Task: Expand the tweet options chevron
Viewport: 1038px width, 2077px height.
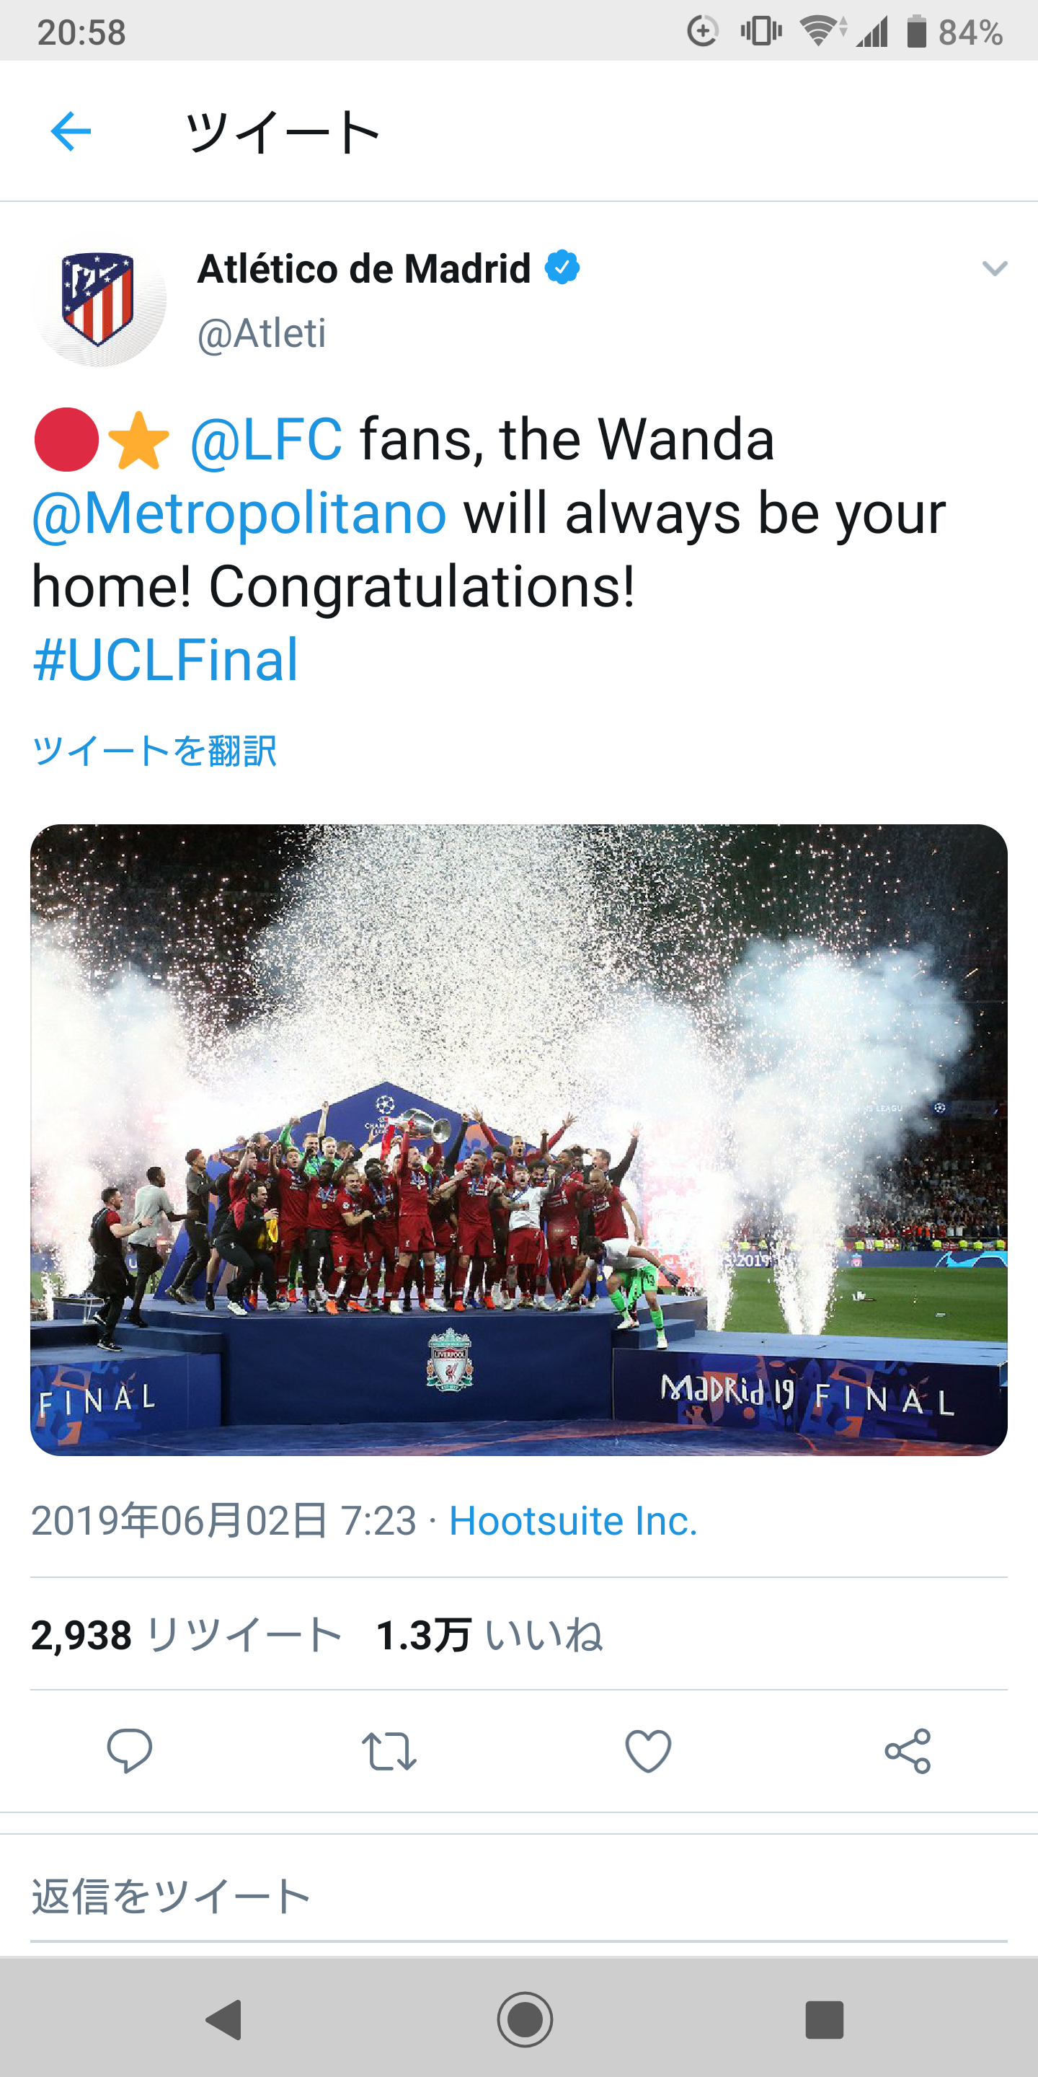Action: coord(995,268)
